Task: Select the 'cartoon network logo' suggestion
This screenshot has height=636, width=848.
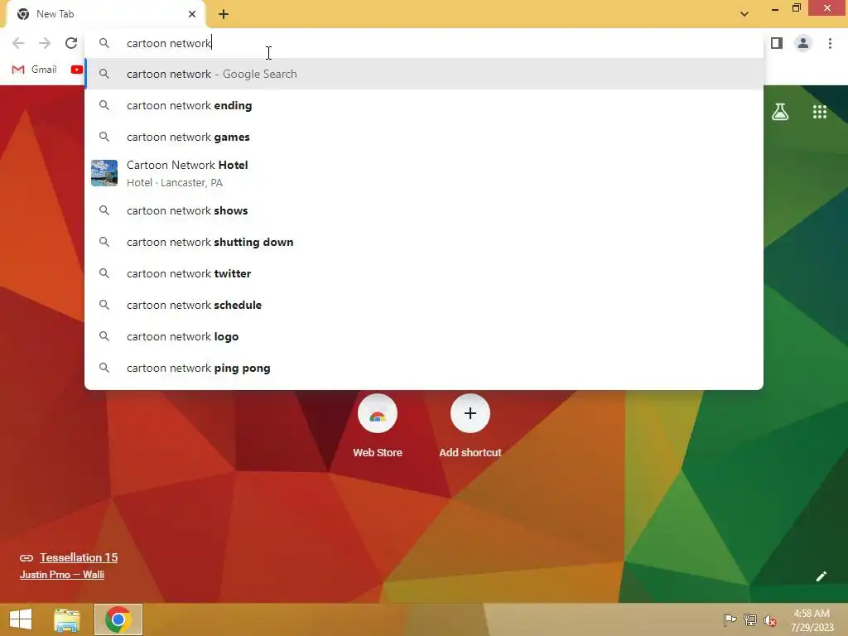Action: coord(424,336)
